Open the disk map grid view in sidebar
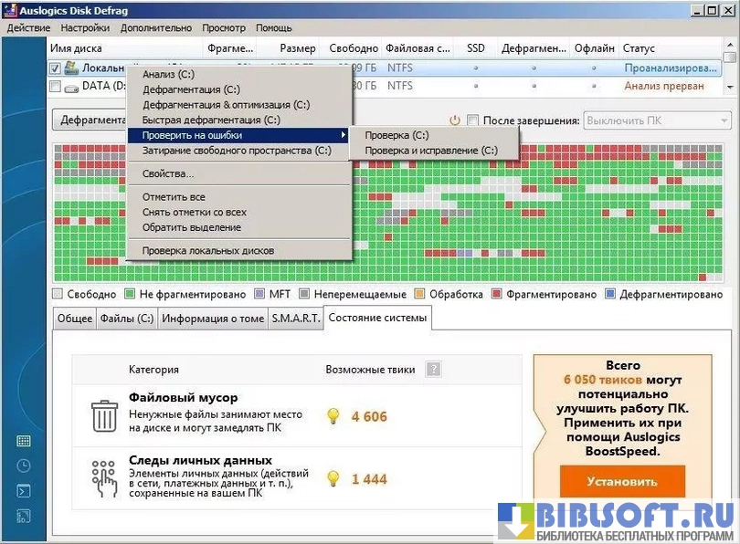740x544 pixels. click(x=24, y=440)
